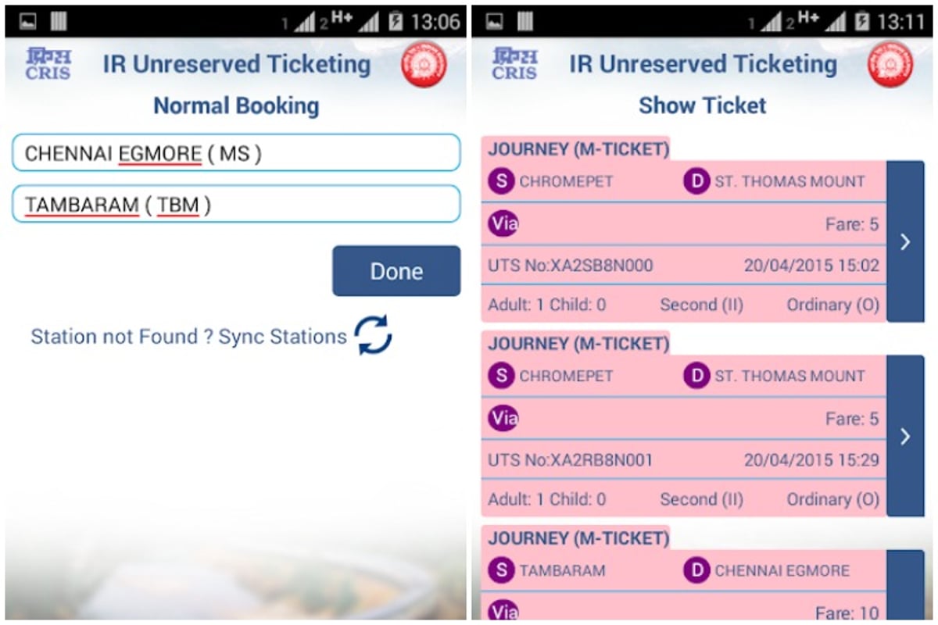Tap destination 'D' icon beside CHENNAI EGMORE
This screenshot has height=625, width=938.
point(696,570)
